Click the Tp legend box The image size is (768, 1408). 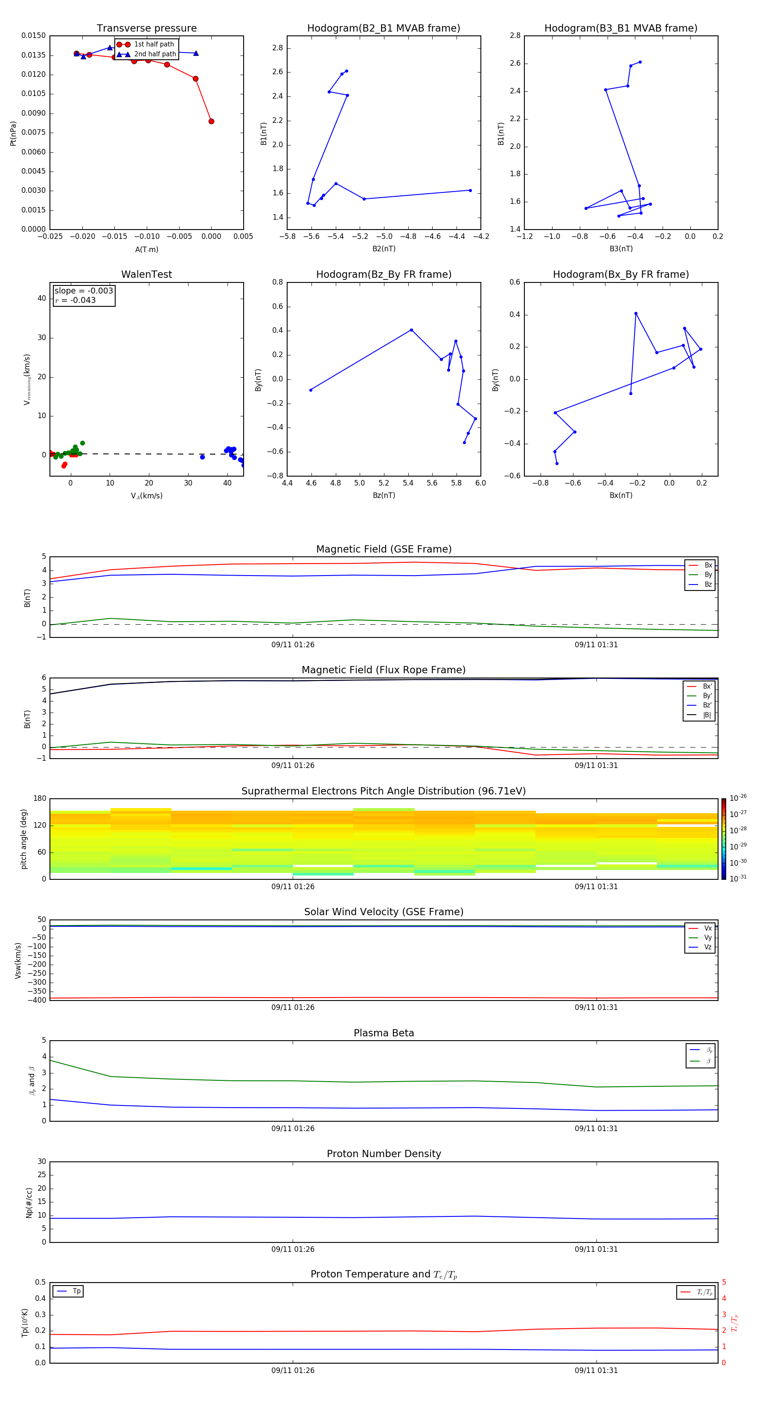(x=68, y=1291)
